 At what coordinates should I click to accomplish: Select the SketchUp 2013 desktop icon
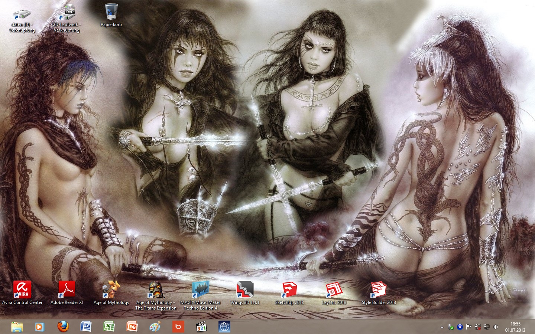pyautogui.click(x=289, y=290)
